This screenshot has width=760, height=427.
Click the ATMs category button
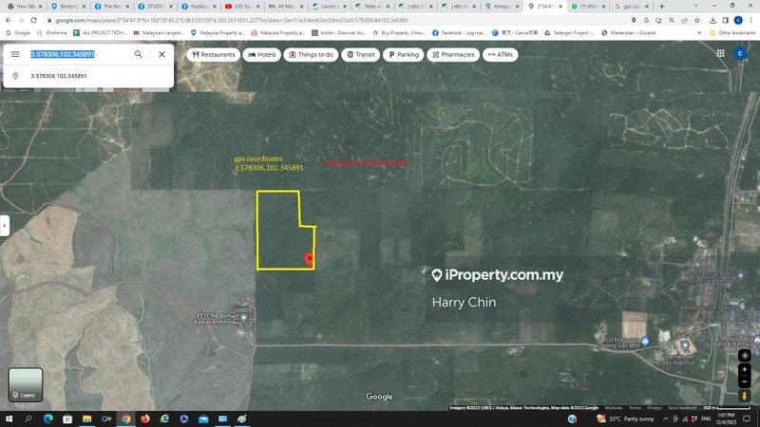pyautogui.click(x=501, y=55)
